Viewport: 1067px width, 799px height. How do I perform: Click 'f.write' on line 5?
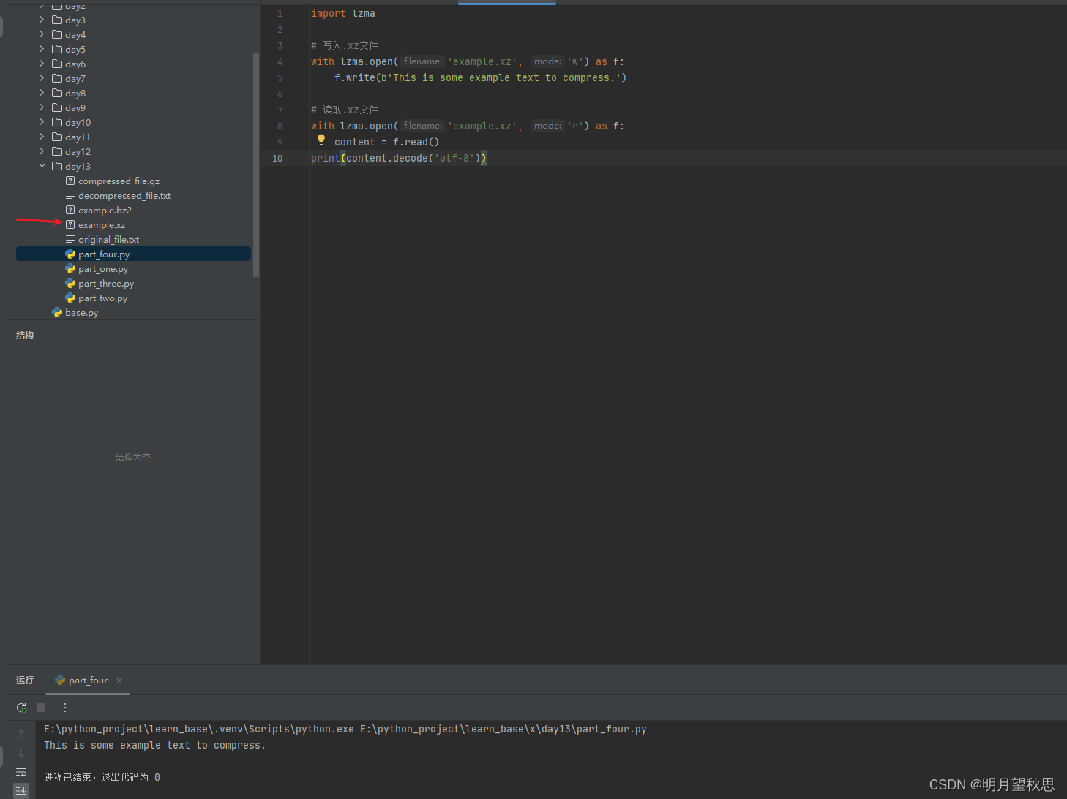(x=355, y=77)
